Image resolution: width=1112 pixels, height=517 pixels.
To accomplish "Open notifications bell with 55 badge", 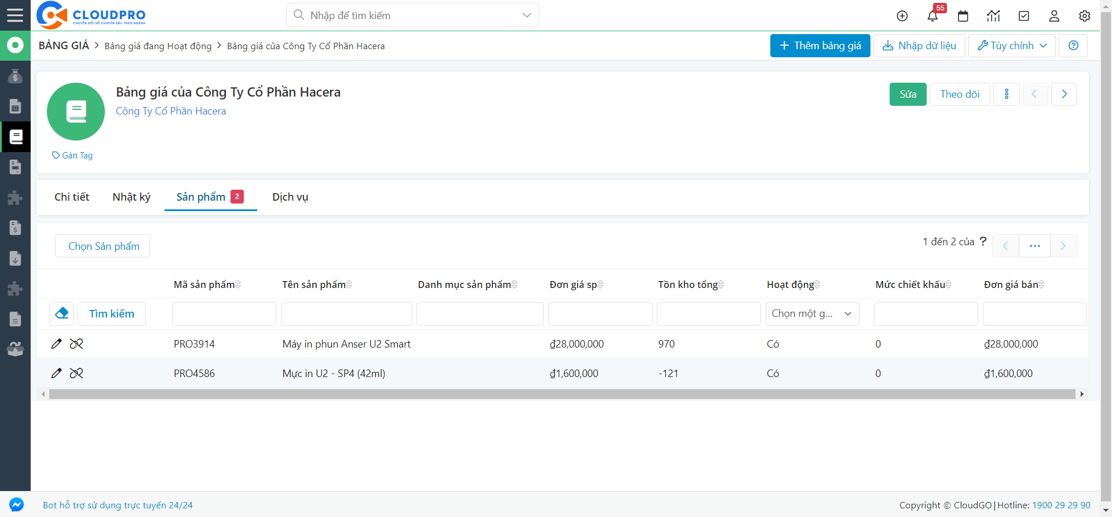I will click(933, 16).
